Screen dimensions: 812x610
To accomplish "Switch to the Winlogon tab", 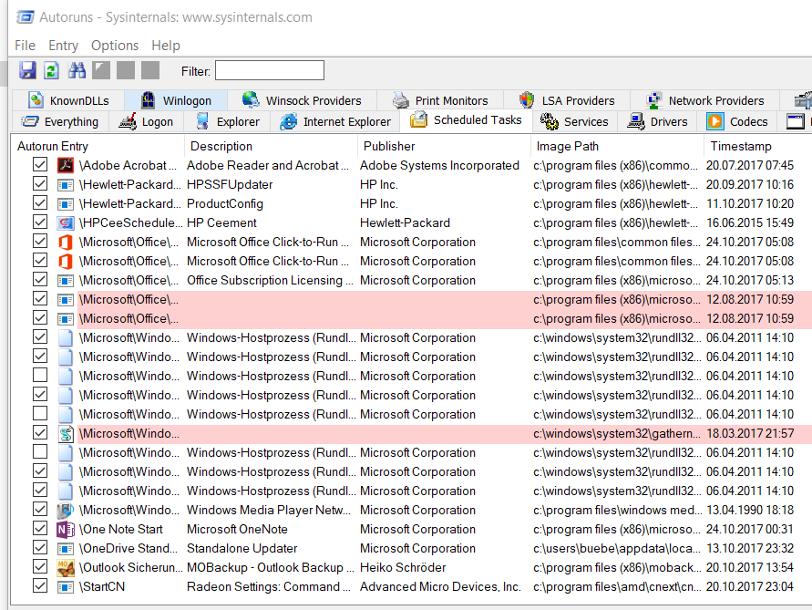I will 176,100.
